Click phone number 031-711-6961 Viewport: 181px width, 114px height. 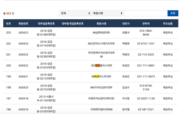(146, 65)
